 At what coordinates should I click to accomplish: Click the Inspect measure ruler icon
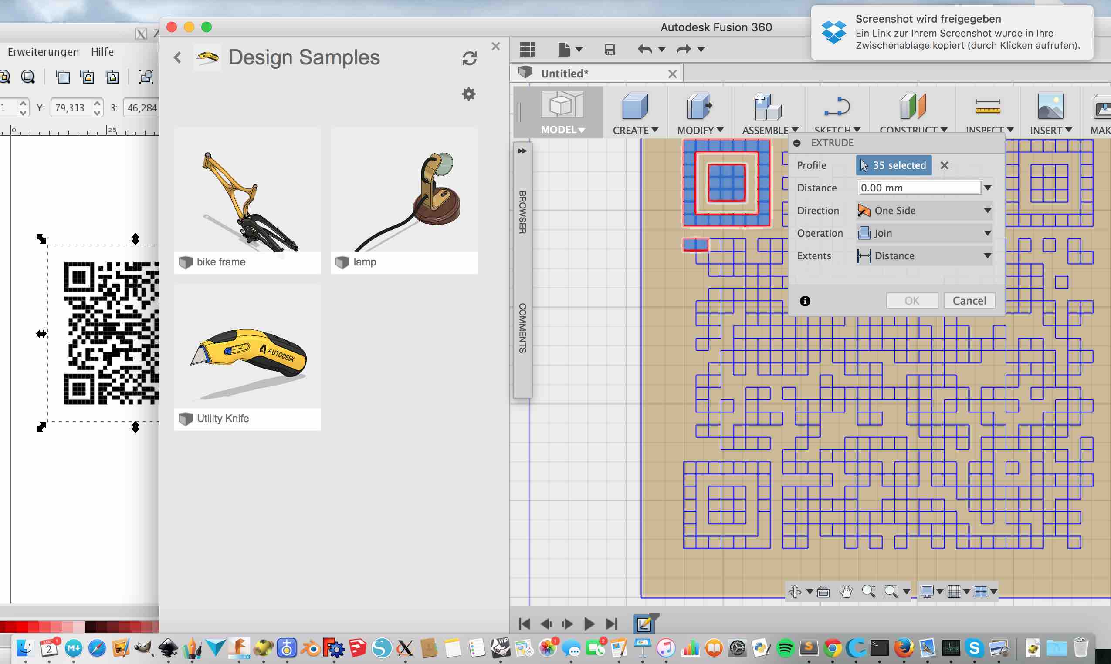987,107
